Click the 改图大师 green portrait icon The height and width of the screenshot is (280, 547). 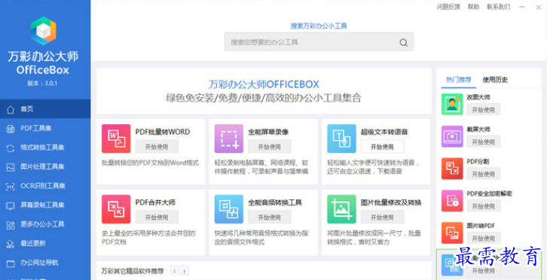452,105
